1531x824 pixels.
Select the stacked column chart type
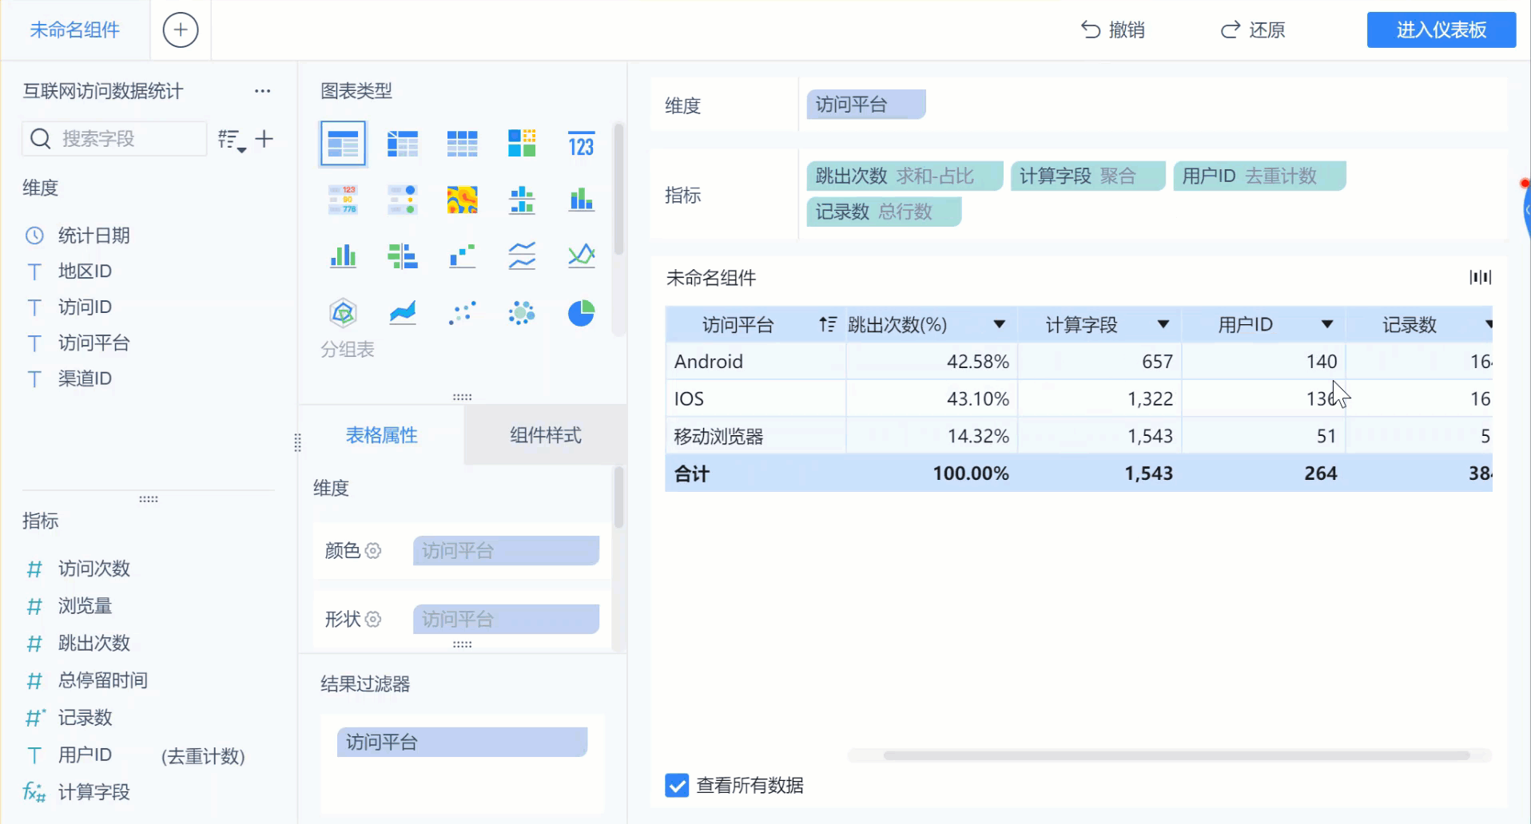tap(581, 200)
